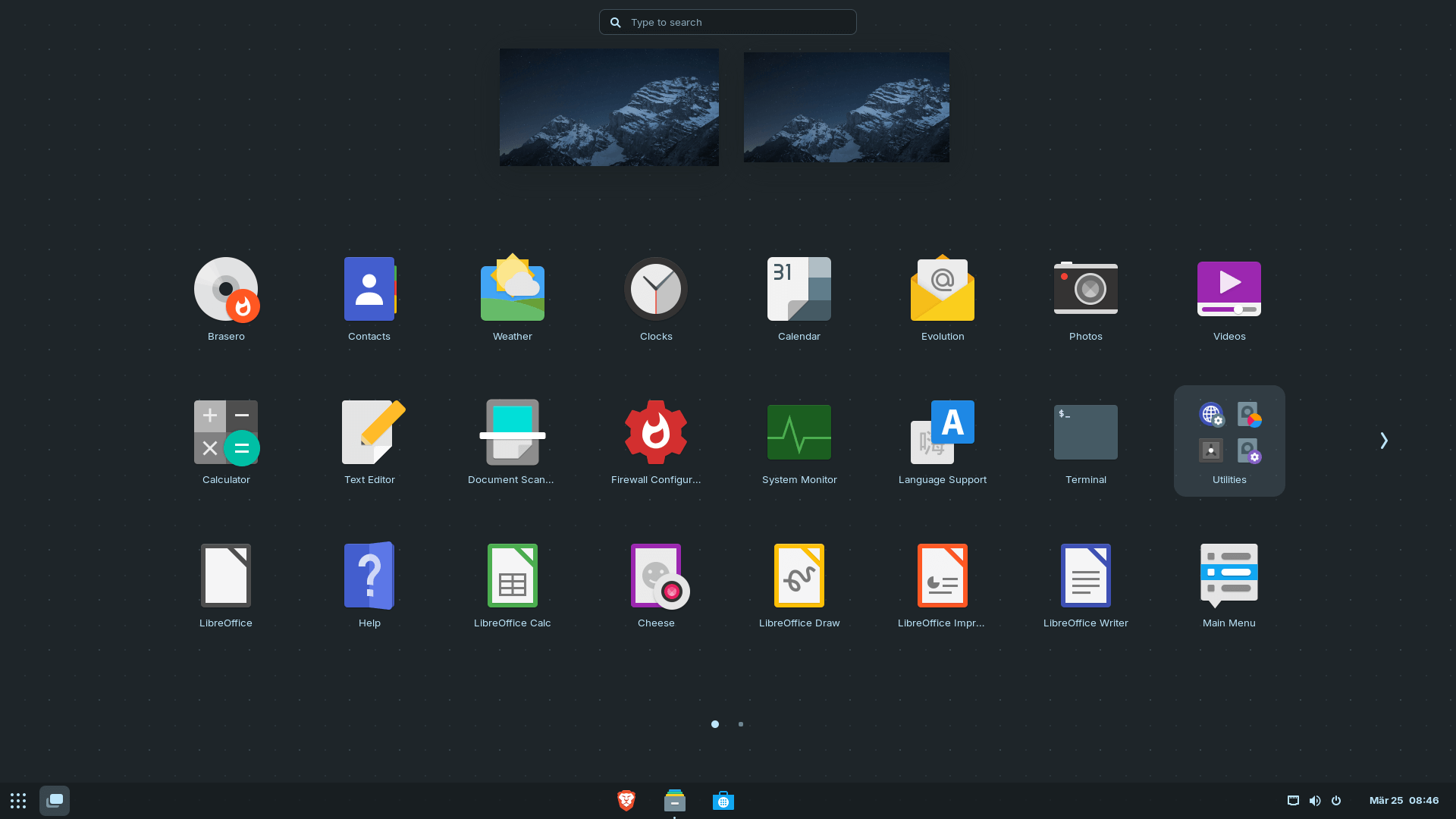This screenshot has height=819, width=1456.
Task: Jump to the second page using its dot indicator
Action: pos(740,724)
